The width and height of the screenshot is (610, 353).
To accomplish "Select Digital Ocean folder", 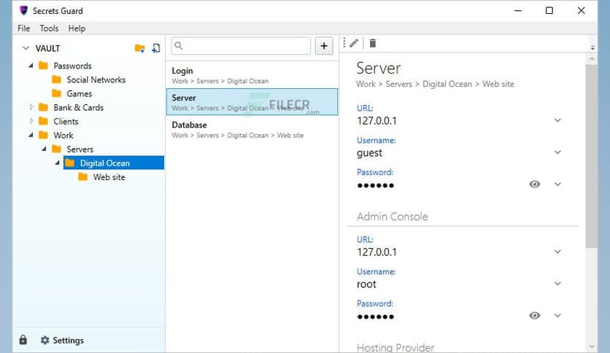I will [114, 163].
